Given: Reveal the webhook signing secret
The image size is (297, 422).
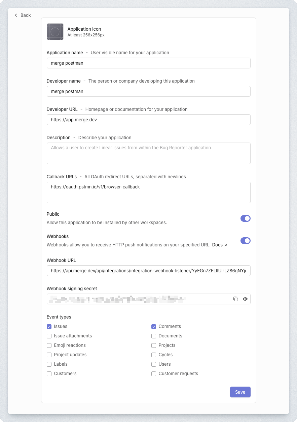Looking at the screenshot, I should click(245, 299).
